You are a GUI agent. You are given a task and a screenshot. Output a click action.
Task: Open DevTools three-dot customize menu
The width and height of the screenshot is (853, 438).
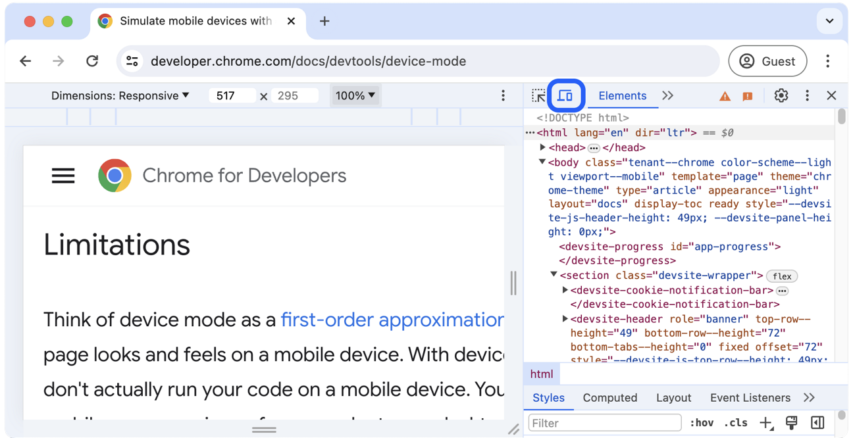807,95
